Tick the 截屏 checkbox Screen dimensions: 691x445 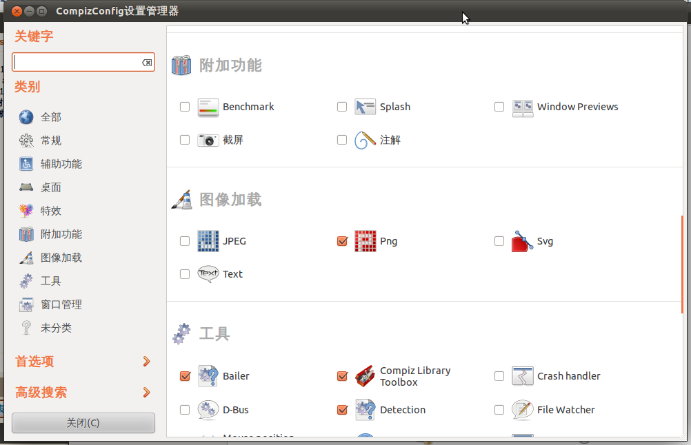[185, 140]
